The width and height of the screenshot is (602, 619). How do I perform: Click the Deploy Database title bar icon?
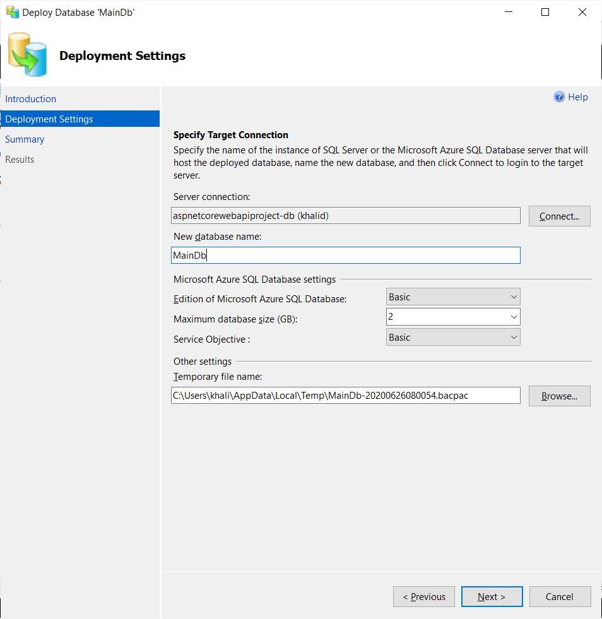pyautogui.click(x=12, y=12)
